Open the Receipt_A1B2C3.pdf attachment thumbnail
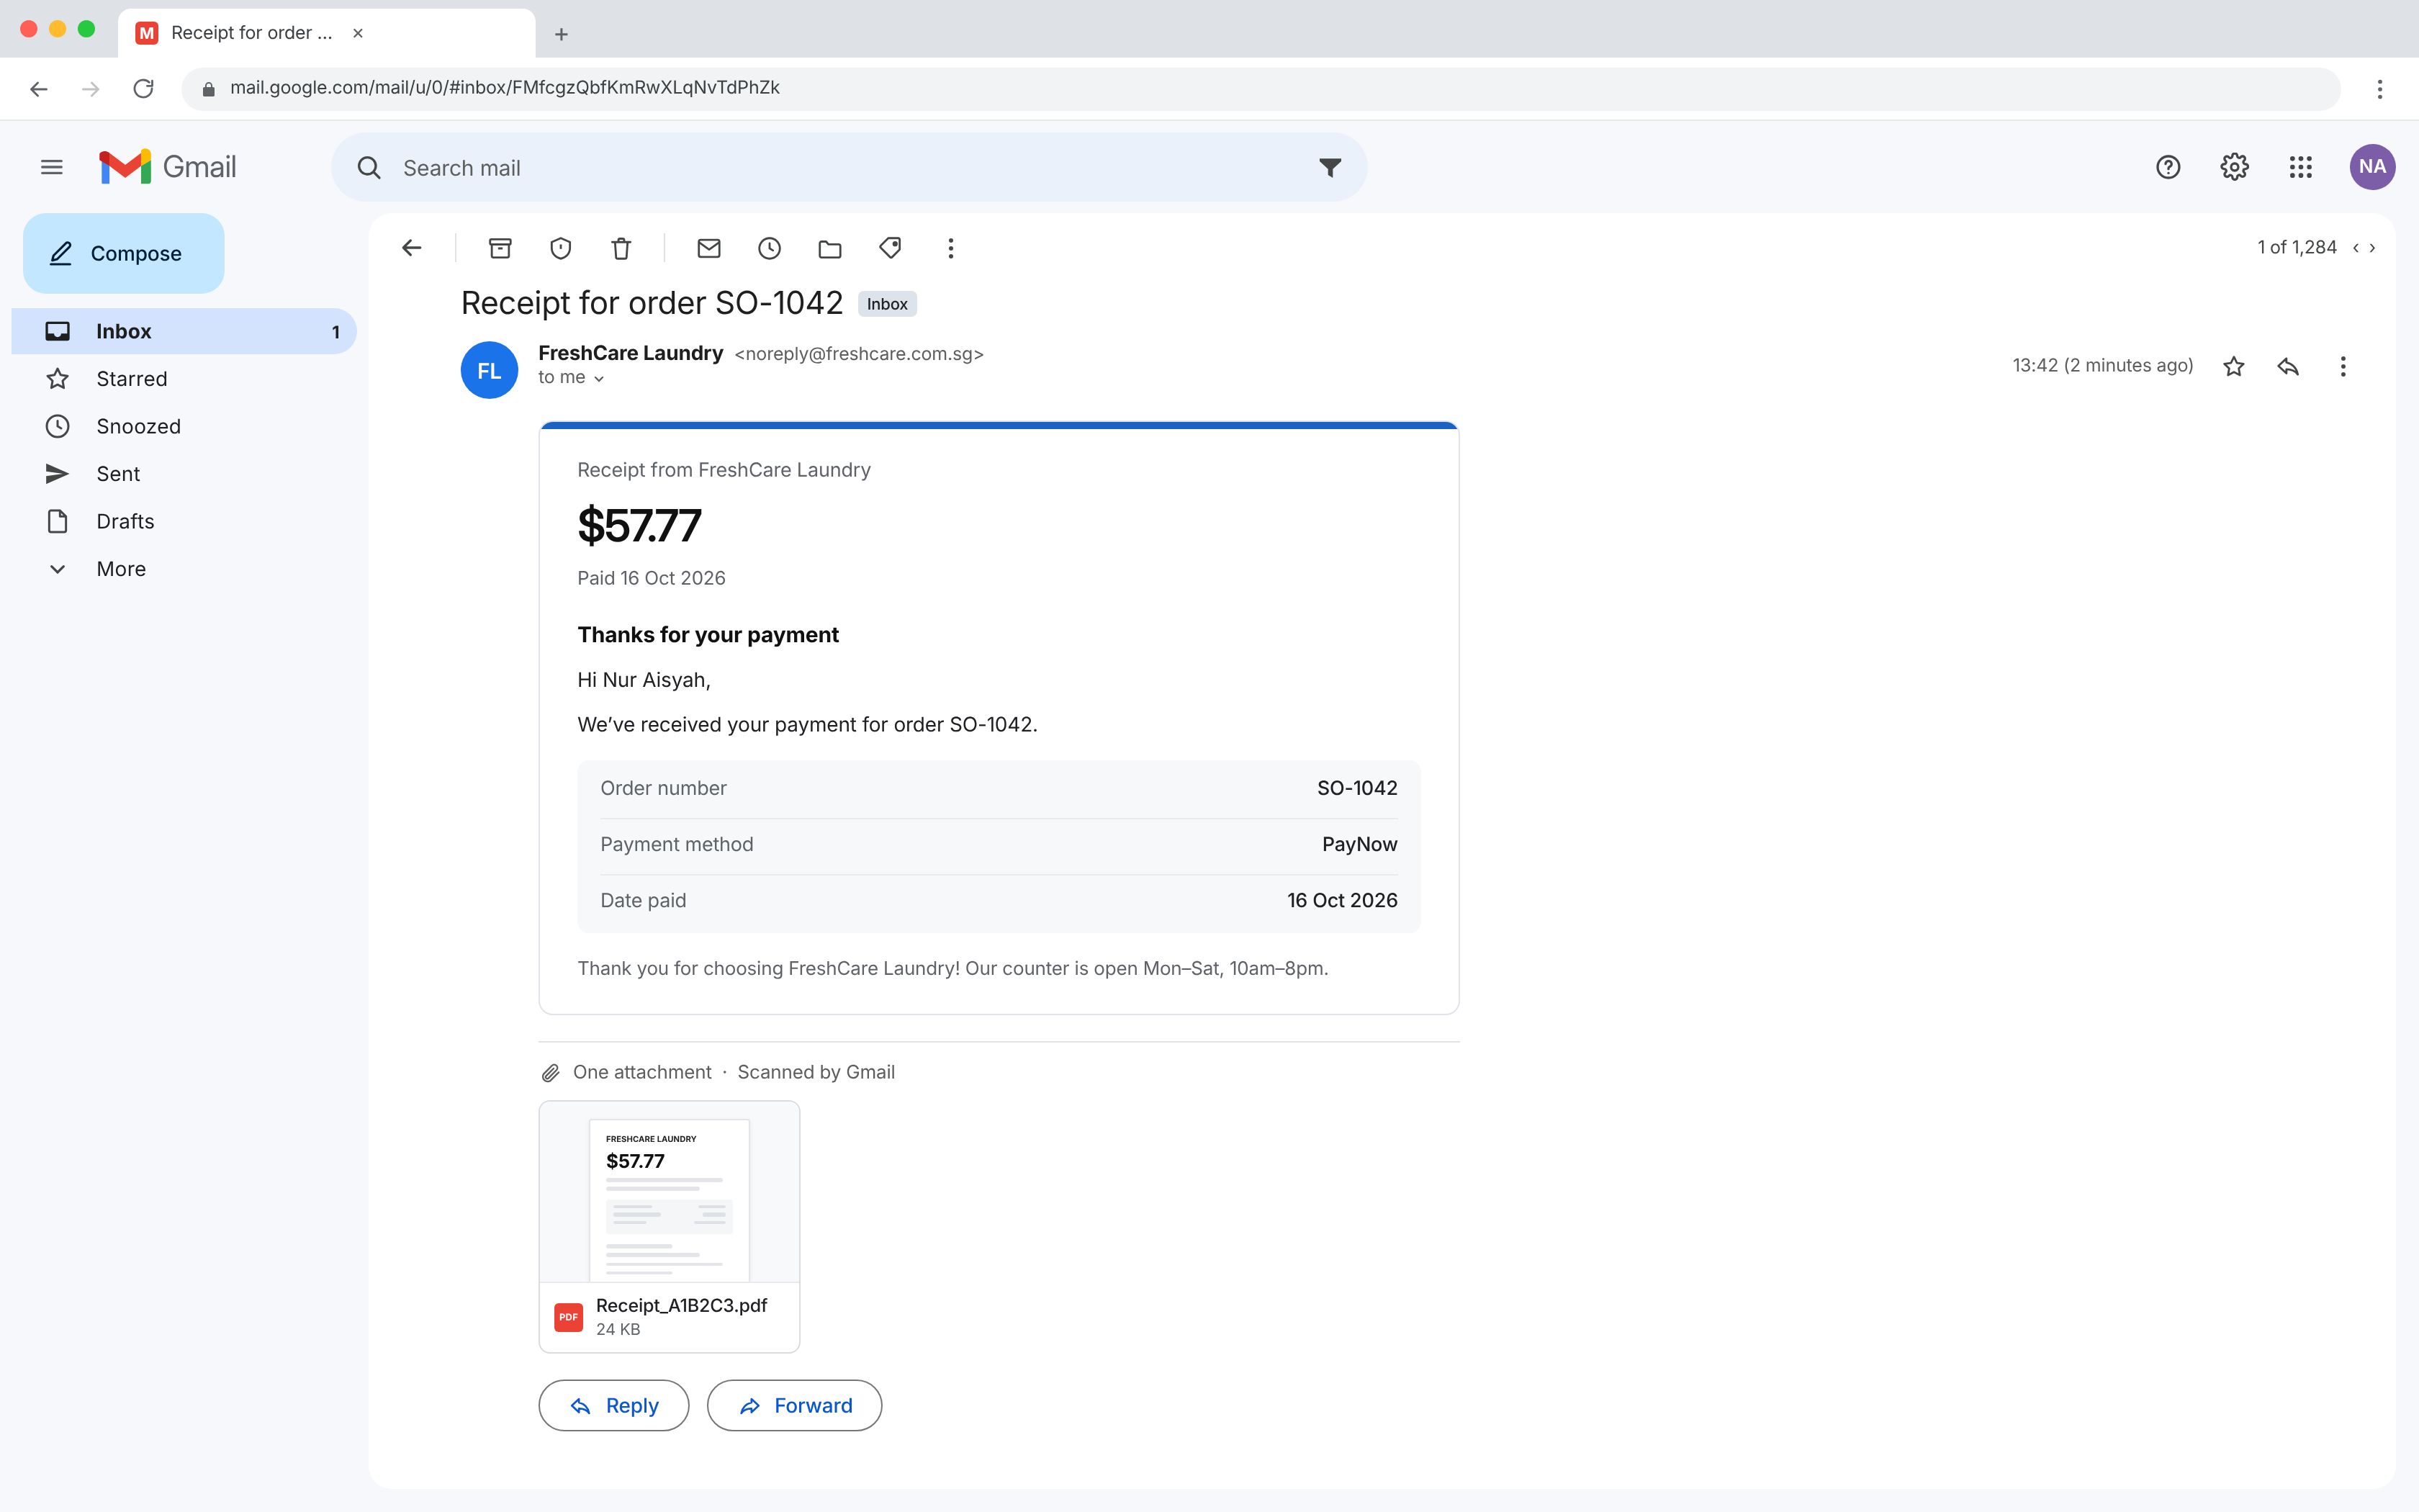Screen dimensions: 2419x1512 [669, 1226]
